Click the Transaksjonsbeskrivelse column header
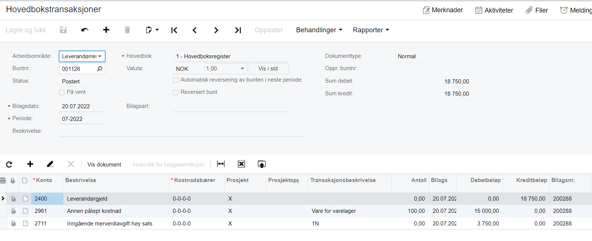The image size is (592, 241). pos(343,180)
